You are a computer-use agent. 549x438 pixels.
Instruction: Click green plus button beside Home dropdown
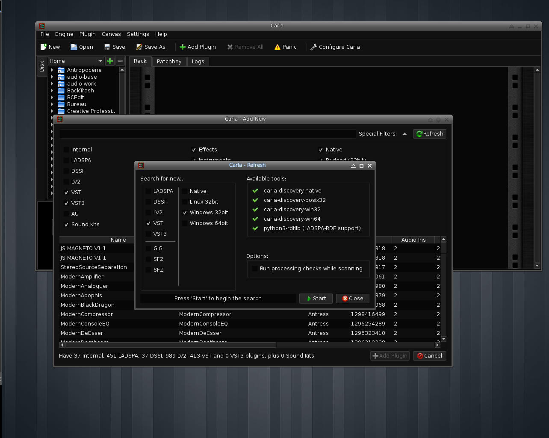(x=110, y=61)
